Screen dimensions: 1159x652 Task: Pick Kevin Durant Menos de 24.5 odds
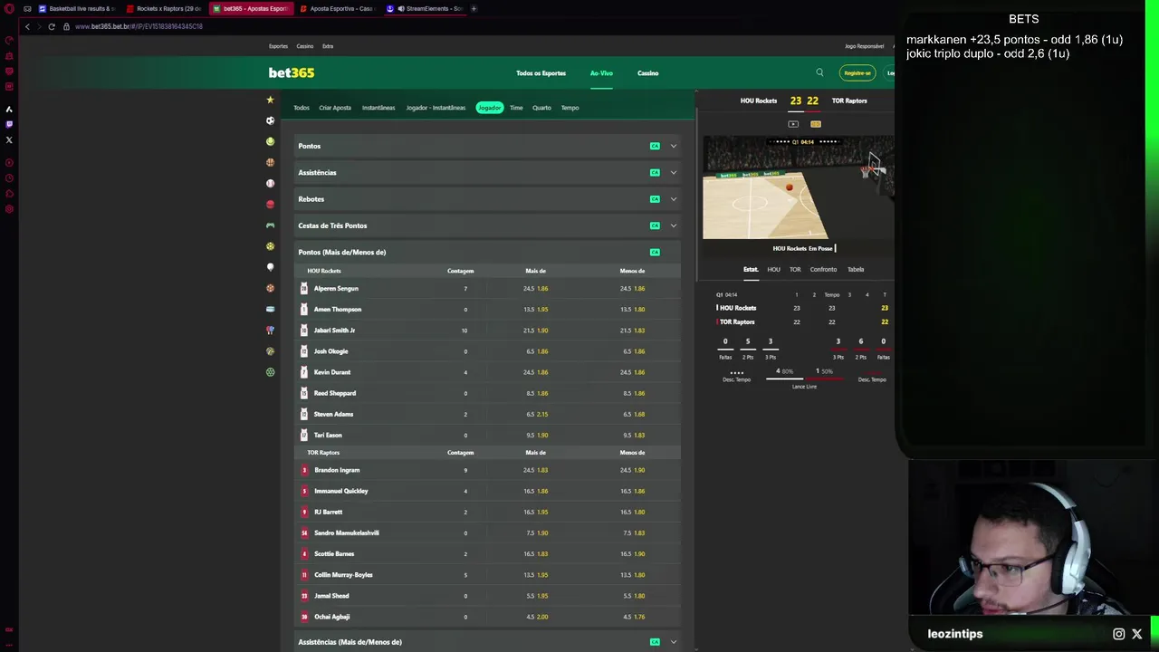[x=632, y=372]
